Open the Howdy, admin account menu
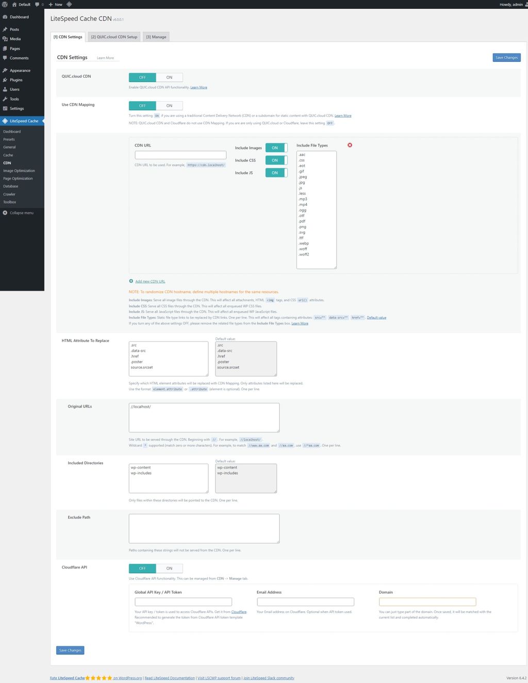Screen dimensions: 528x683 click(514, 4)
